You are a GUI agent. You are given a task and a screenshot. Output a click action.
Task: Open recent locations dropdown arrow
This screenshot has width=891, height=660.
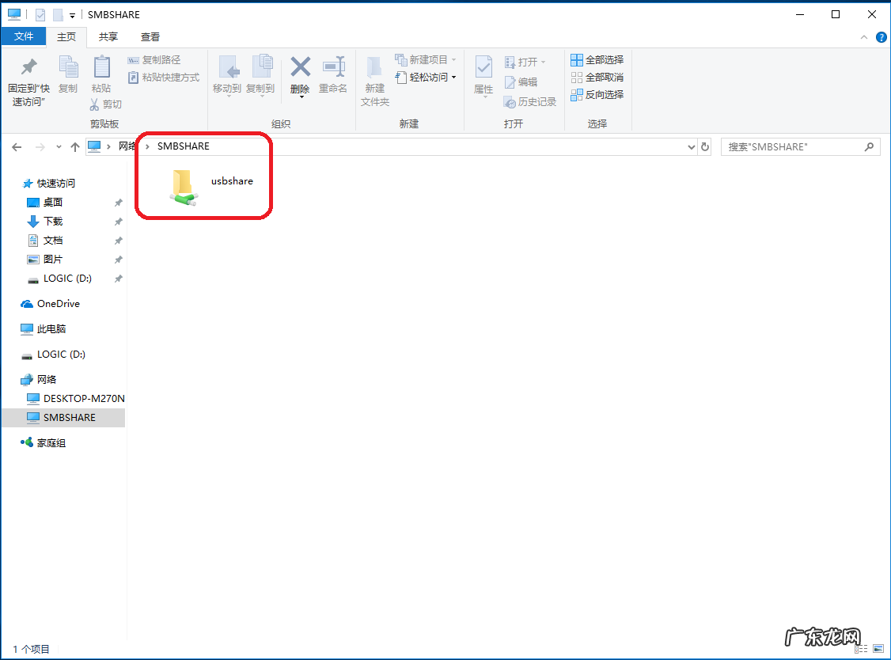pyautogui.click(x=59, y=147)
